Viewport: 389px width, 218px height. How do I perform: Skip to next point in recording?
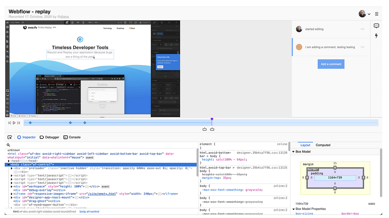point(19,123)
